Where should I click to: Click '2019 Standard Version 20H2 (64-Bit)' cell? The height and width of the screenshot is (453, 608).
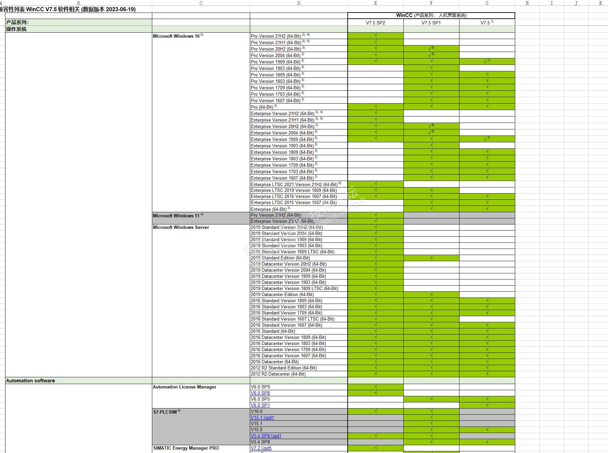click(299, 228)
